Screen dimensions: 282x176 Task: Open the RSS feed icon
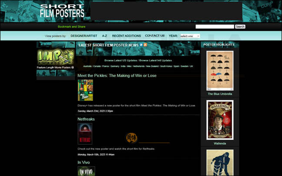[x=145, y=45]
